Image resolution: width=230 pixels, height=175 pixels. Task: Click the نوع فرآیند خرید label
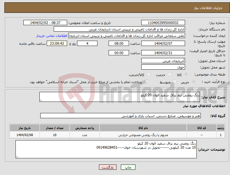(x=213, y=82)
